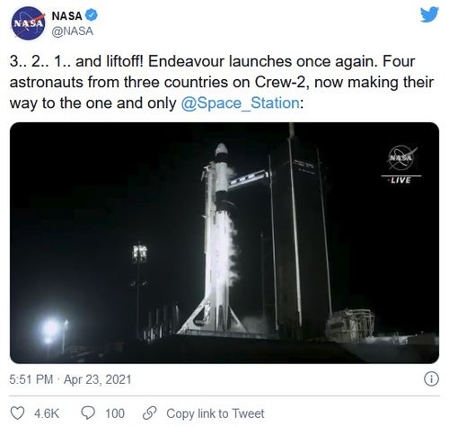Like the tweet with heart icon
Image resolution: width=449 pixels, height=427 pixels.
point(17,414)
